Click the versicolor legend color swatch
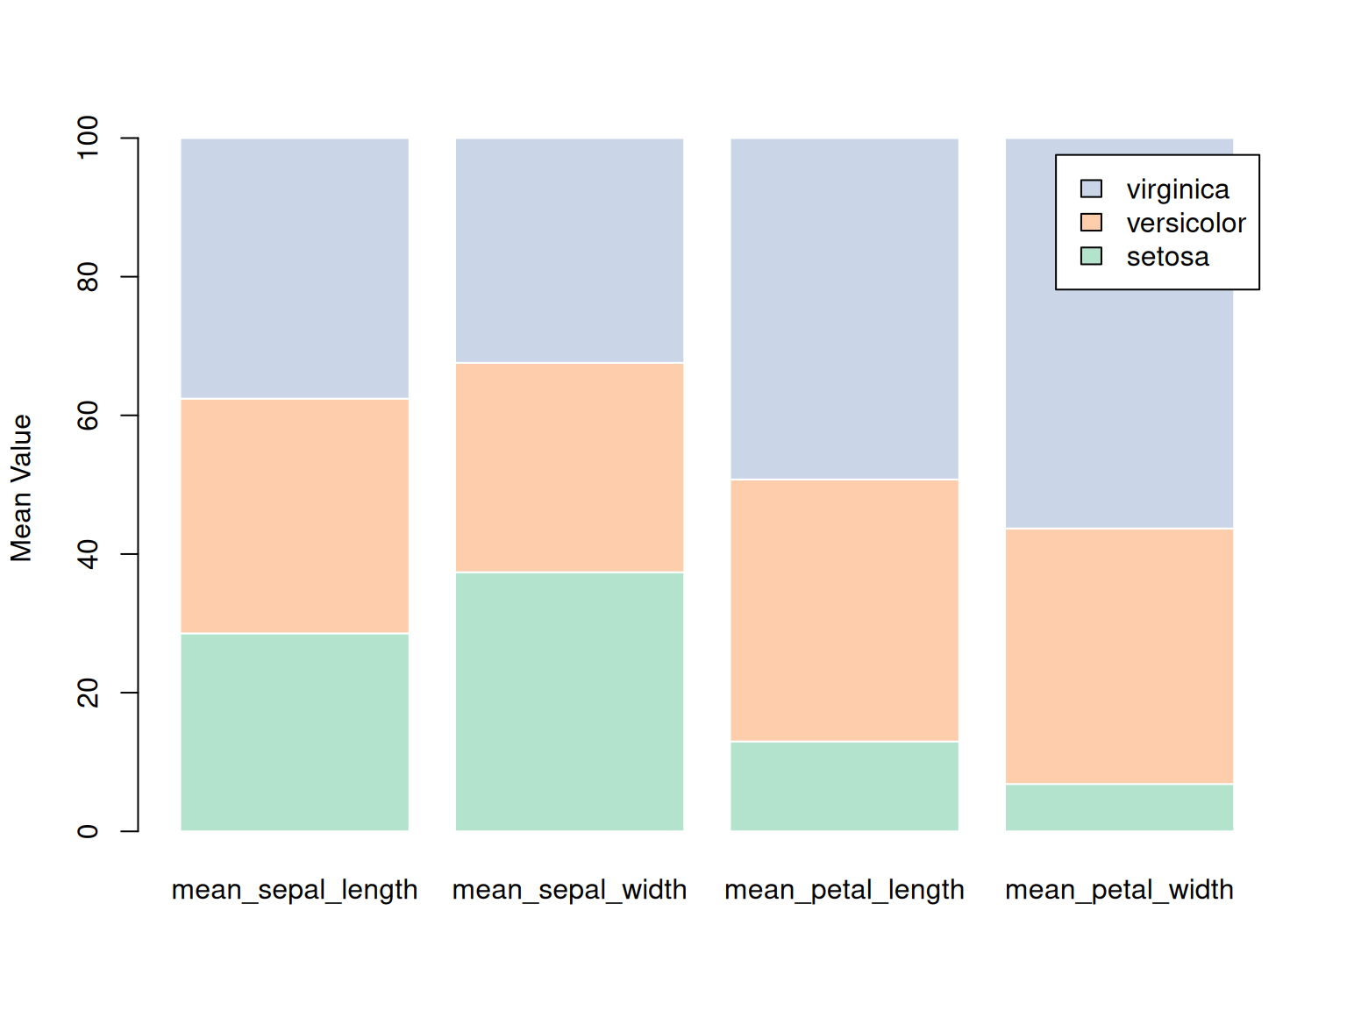 pos(1091,223)
